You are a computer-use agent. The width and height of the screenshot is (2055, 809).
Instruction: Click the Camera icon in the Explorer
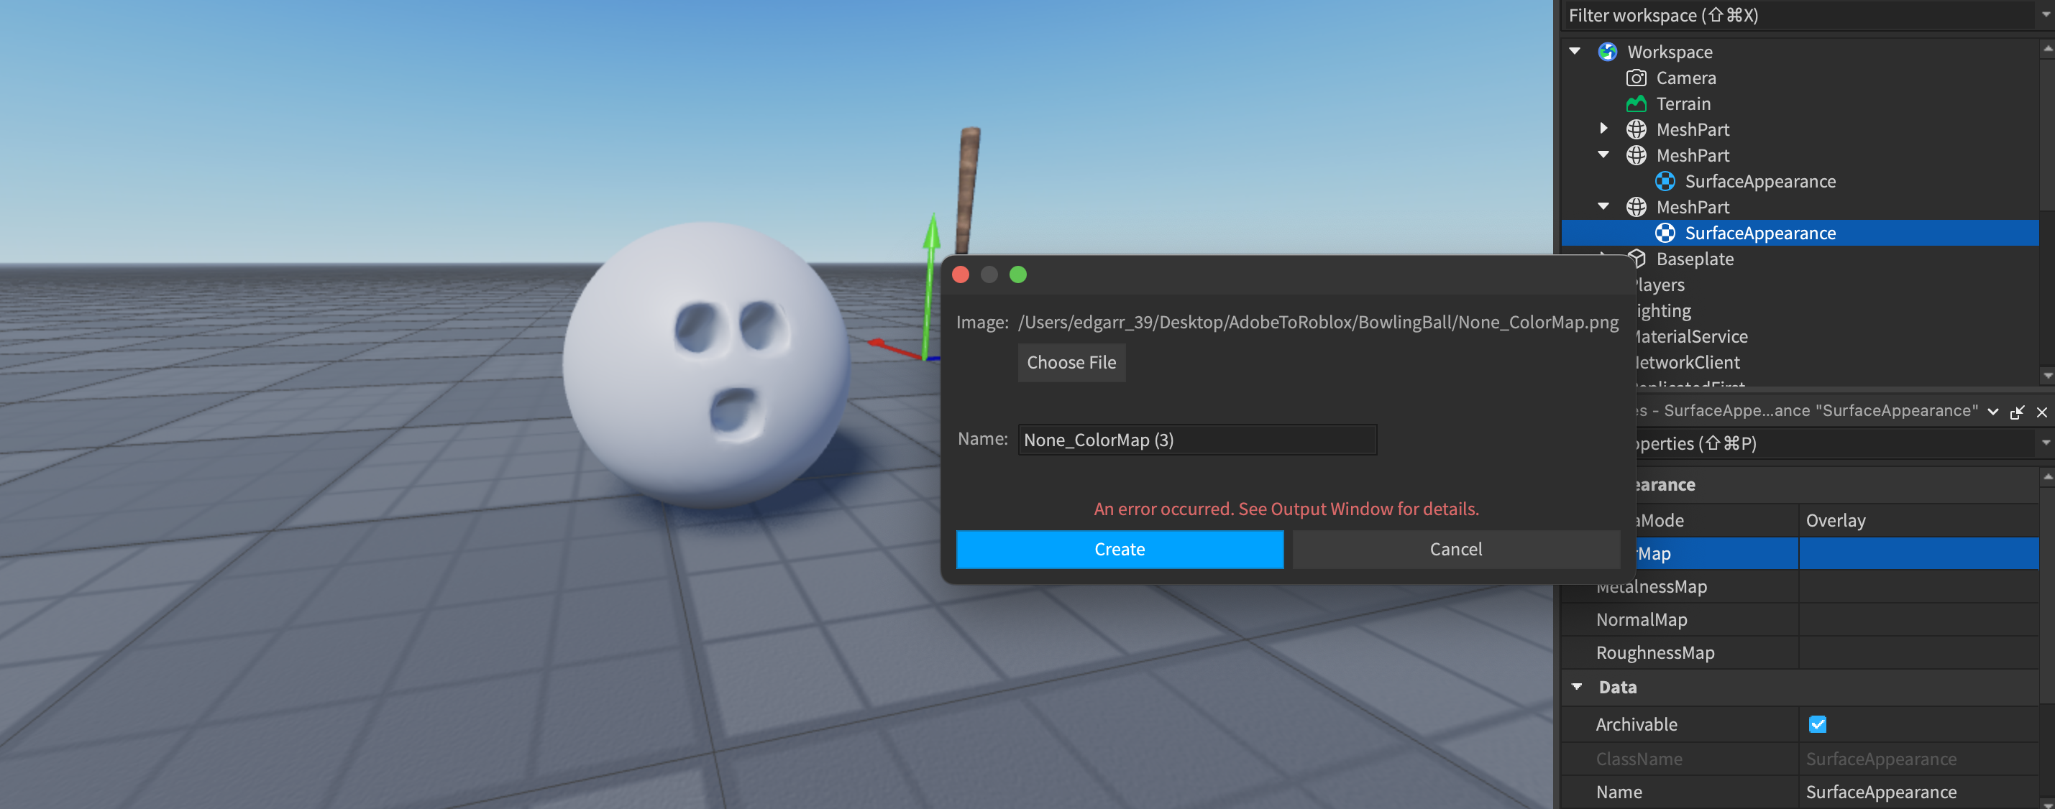1637,78
